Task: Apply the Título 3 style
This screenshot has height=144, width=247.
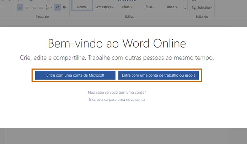Action: [x=171, y=6]
